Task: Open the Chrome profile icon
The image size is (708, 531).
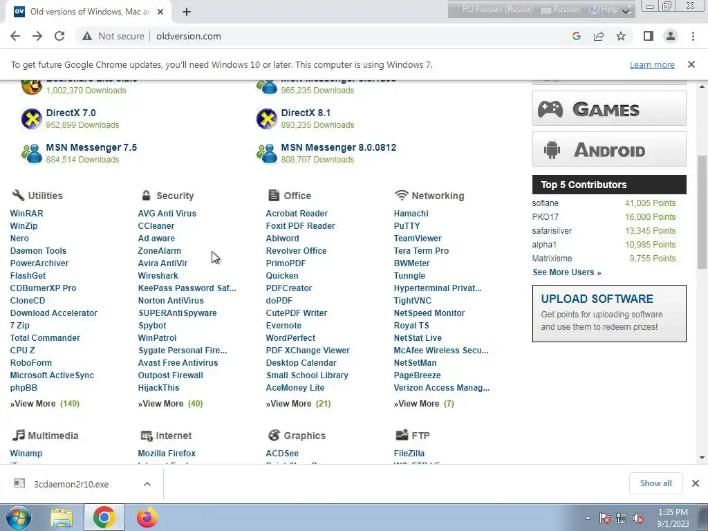Action: click(671, 36)
